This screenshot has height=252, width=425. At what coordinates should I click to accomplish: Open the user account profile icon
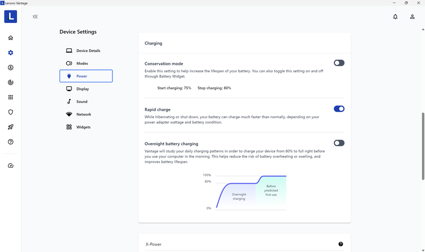click(x=412, y=16)
